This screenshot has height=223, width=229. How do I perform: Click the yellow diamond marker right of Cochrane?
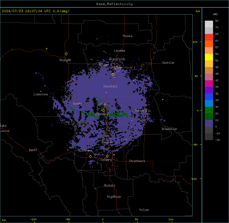click(x=90, y=156)
